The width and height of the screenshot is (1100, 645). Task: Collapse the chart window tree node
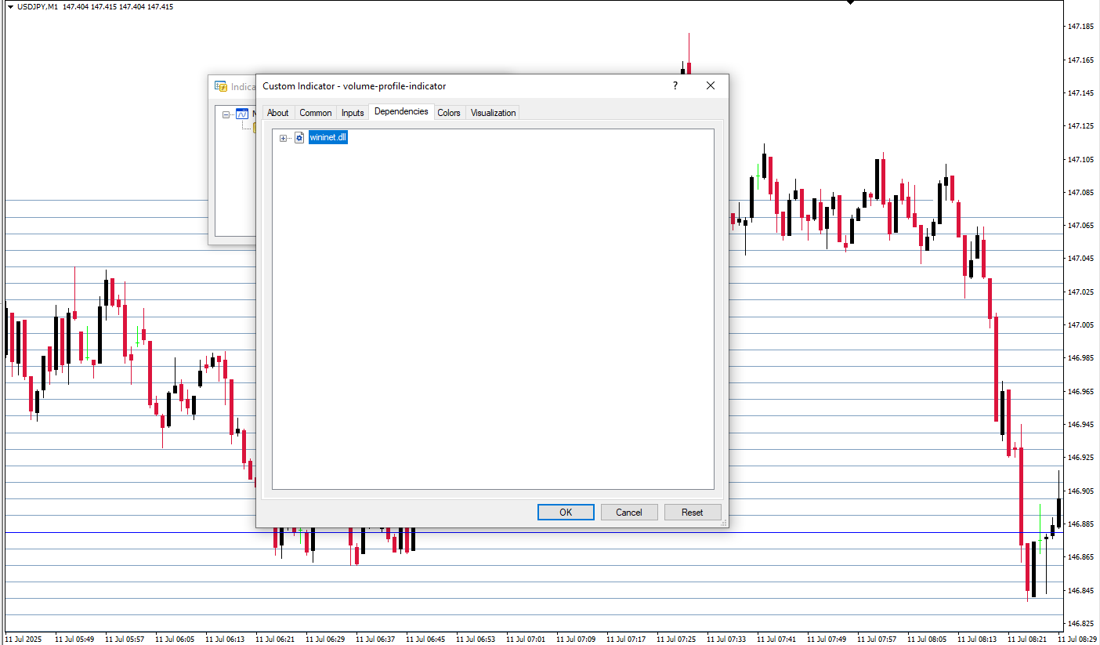click(226, 114)
